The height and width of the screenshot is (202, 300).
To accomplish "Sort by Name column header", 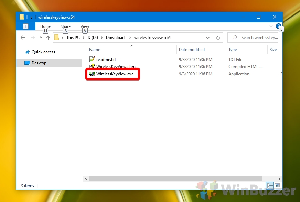I will tap(95, 50).
